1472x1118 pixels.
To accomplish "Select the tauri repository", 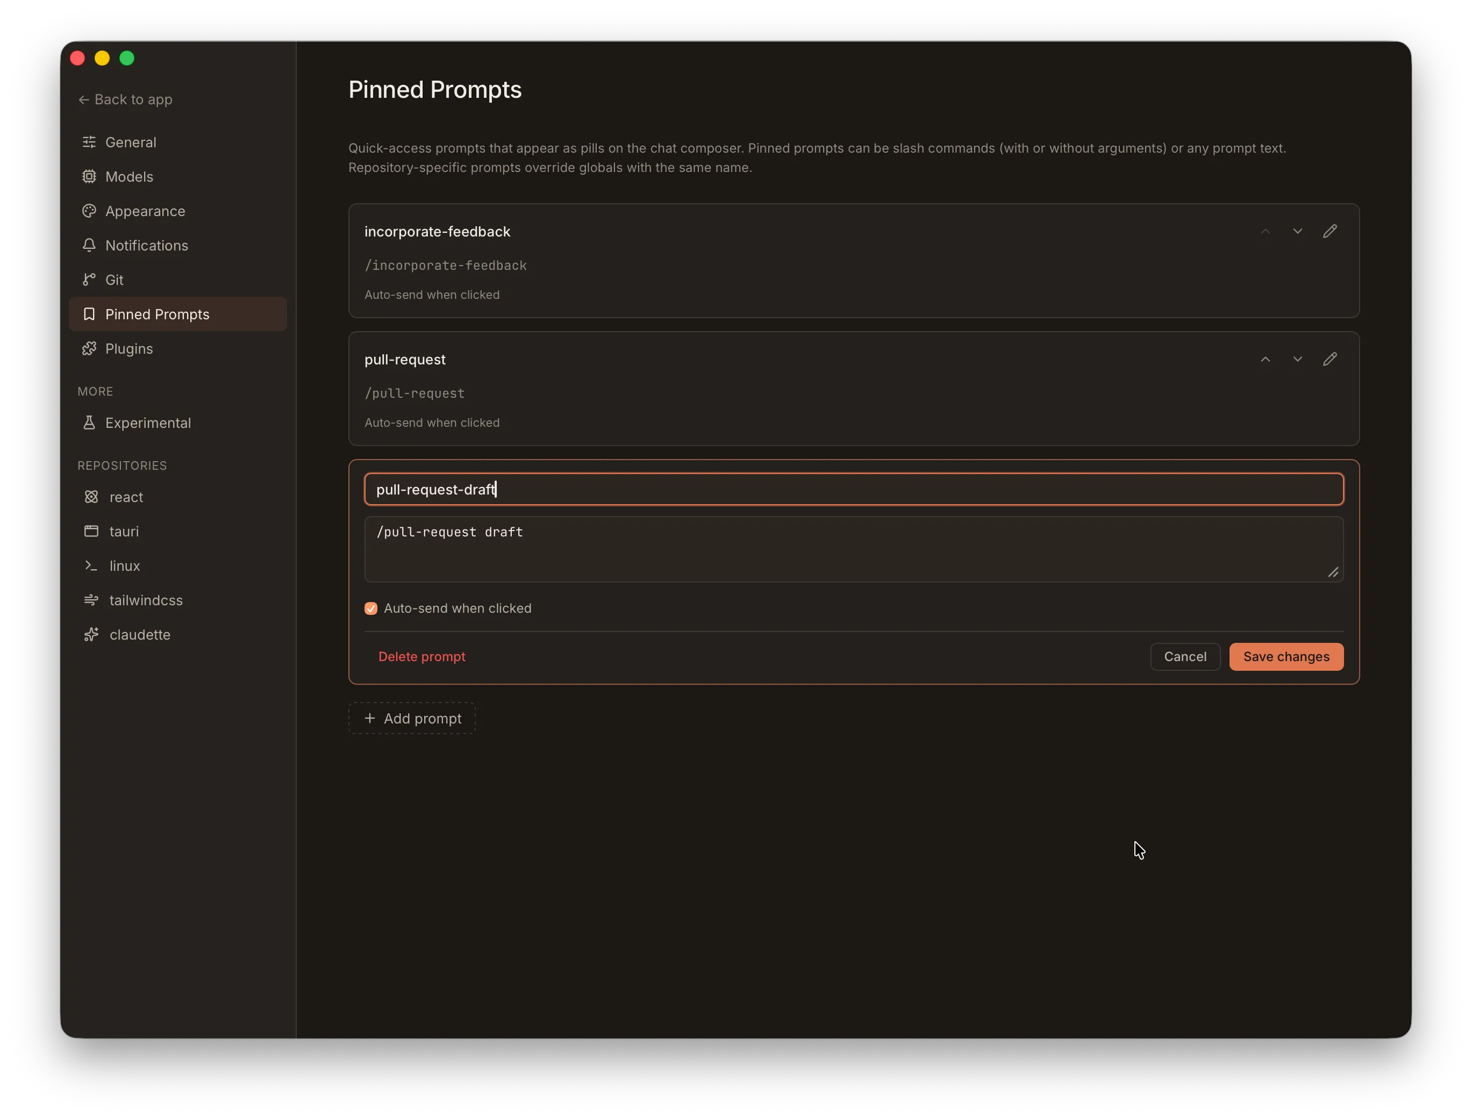I will [177, 531].
